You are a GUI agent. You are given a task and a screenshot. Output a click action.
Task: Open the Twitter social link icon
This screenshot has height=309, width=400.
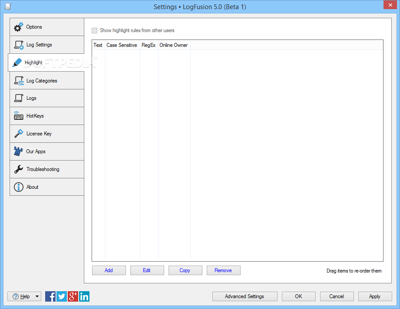(62, 296)
